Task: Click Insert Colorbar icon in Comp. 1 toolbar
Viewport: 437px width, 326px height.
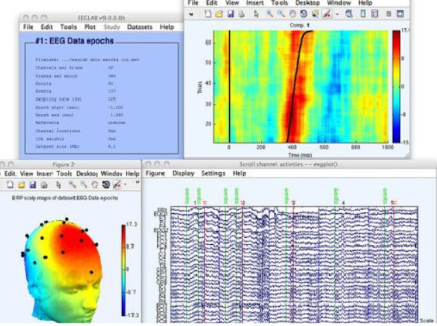Action: (363, 14)
